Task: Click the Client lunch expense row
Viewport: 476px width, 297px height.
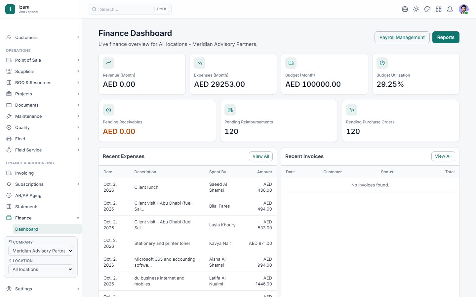Action: point(188,187)
